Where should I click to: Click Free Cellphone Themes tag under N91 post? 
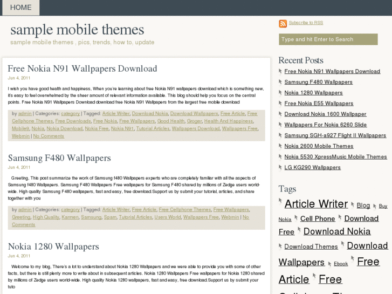(x=32, y=121)
